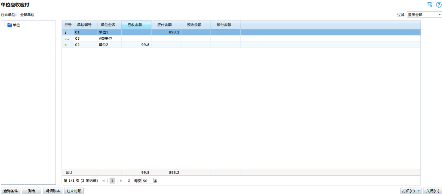Click the refresh icon in pagination bar

coord(129,181)
